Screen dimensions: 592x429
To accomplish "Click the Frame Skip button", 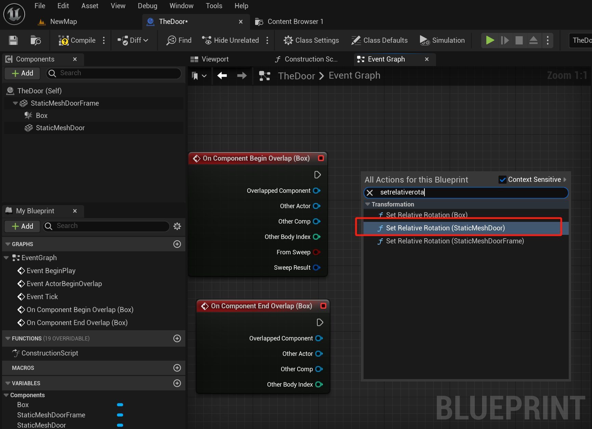I will 505,40.
